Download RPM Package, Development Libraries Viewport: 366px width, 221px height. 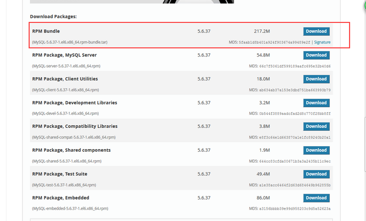[x=316, y=103]
